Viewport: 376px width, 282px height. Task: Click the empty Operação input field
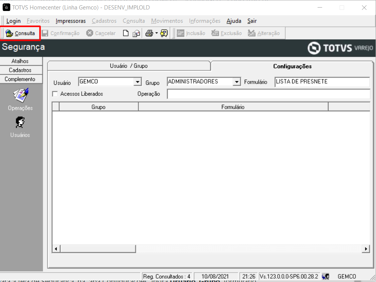pyautogui.click(x=268, y=94)
